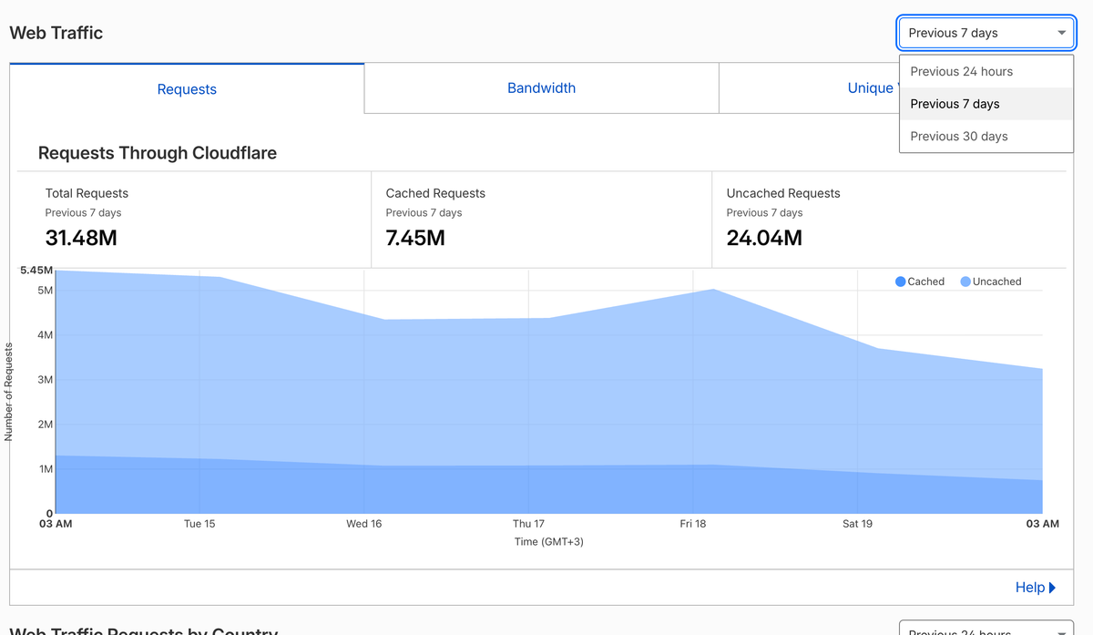Expand the Requests by Country range dropdown

[986, 629]
